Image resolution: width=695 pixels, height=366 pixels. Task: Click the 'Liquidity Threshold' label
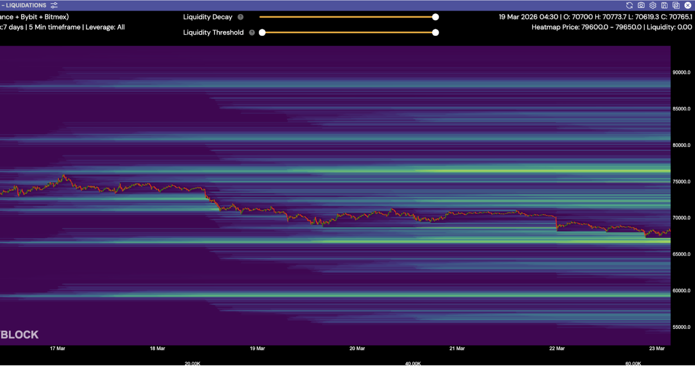click(x=213, y=33)
